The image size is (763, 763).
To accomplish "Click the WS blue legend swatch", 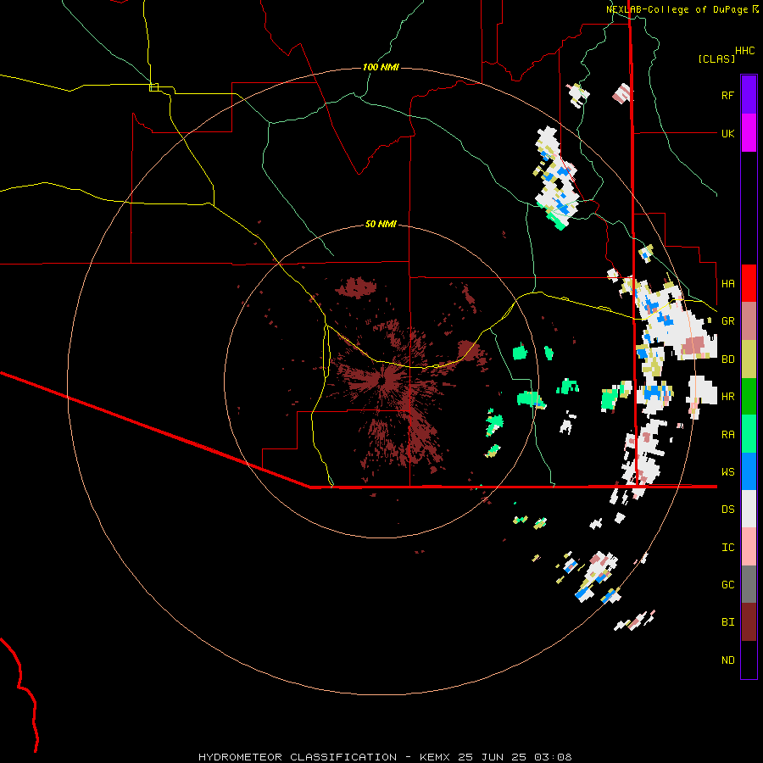I will (x=749, y=471).
